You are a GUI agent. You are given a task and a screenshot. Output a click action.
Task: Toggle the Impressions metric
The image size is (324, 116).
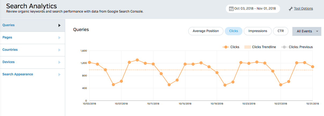point(258,31)
